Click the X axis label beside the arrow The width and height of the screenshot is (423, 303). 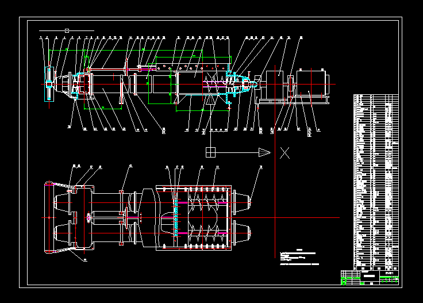284,153
